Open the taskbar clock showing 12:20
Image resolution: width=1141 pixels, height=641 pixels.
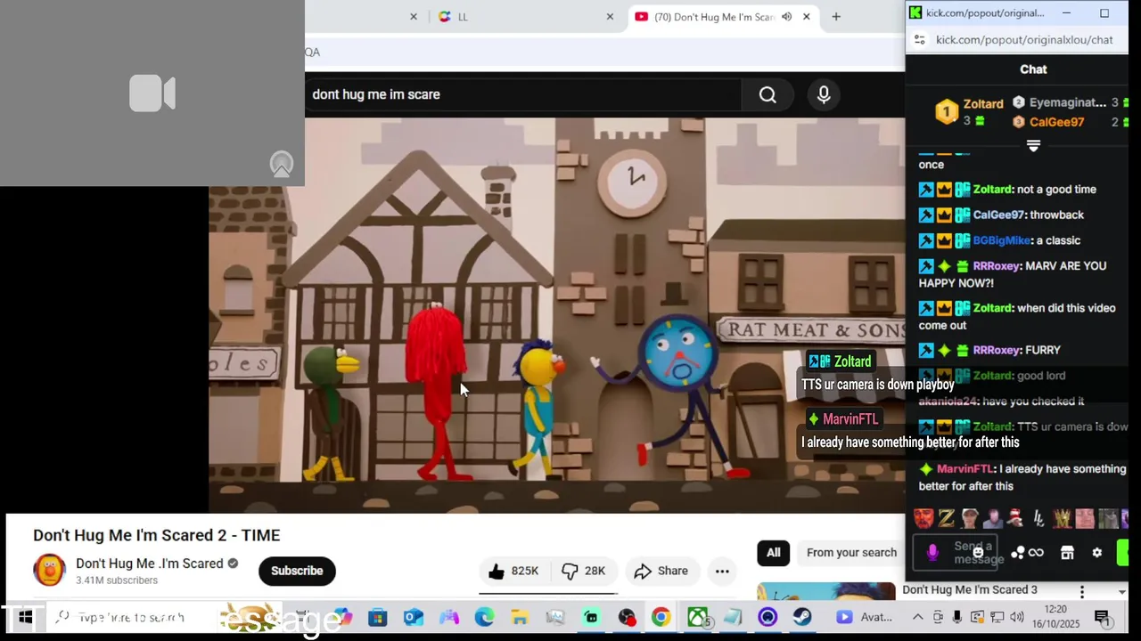tap(1055, 617)
